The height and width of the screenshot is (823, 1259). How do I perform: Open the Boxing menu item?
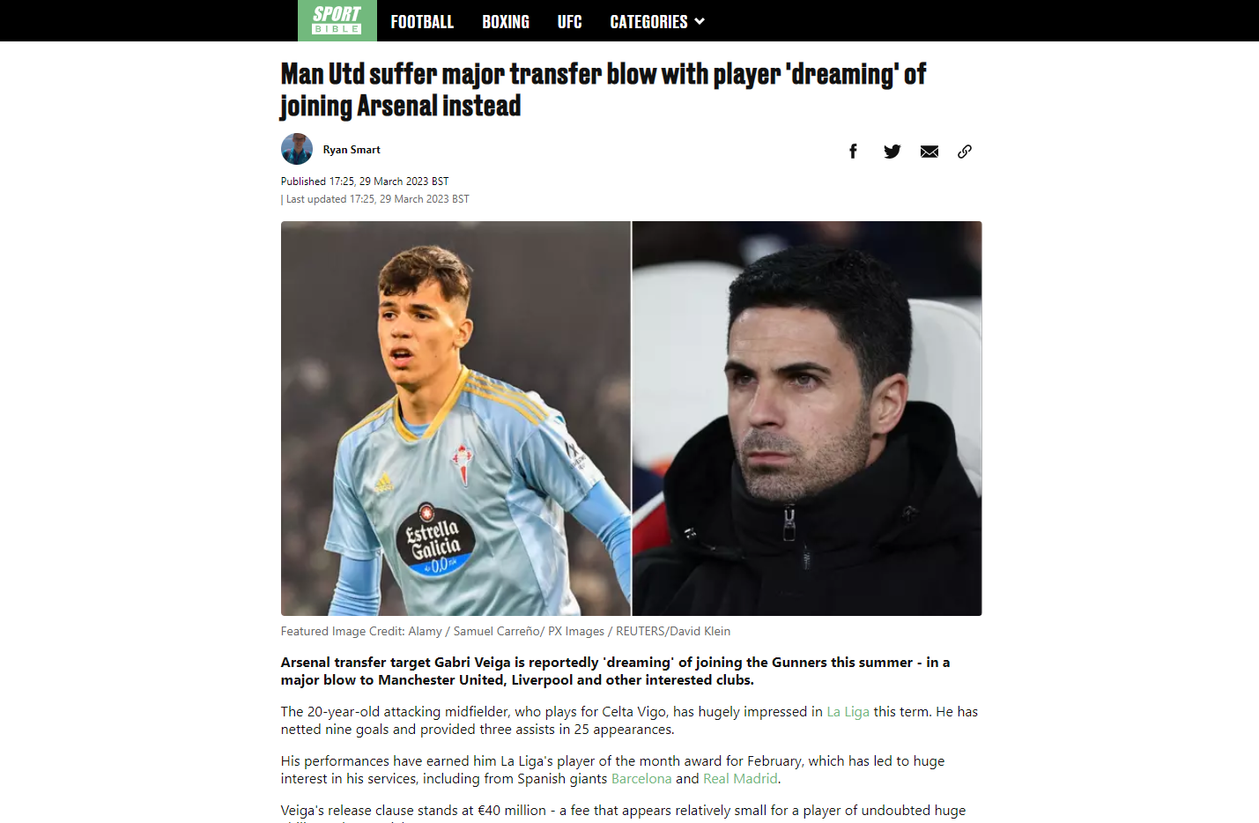pos(506,21)
